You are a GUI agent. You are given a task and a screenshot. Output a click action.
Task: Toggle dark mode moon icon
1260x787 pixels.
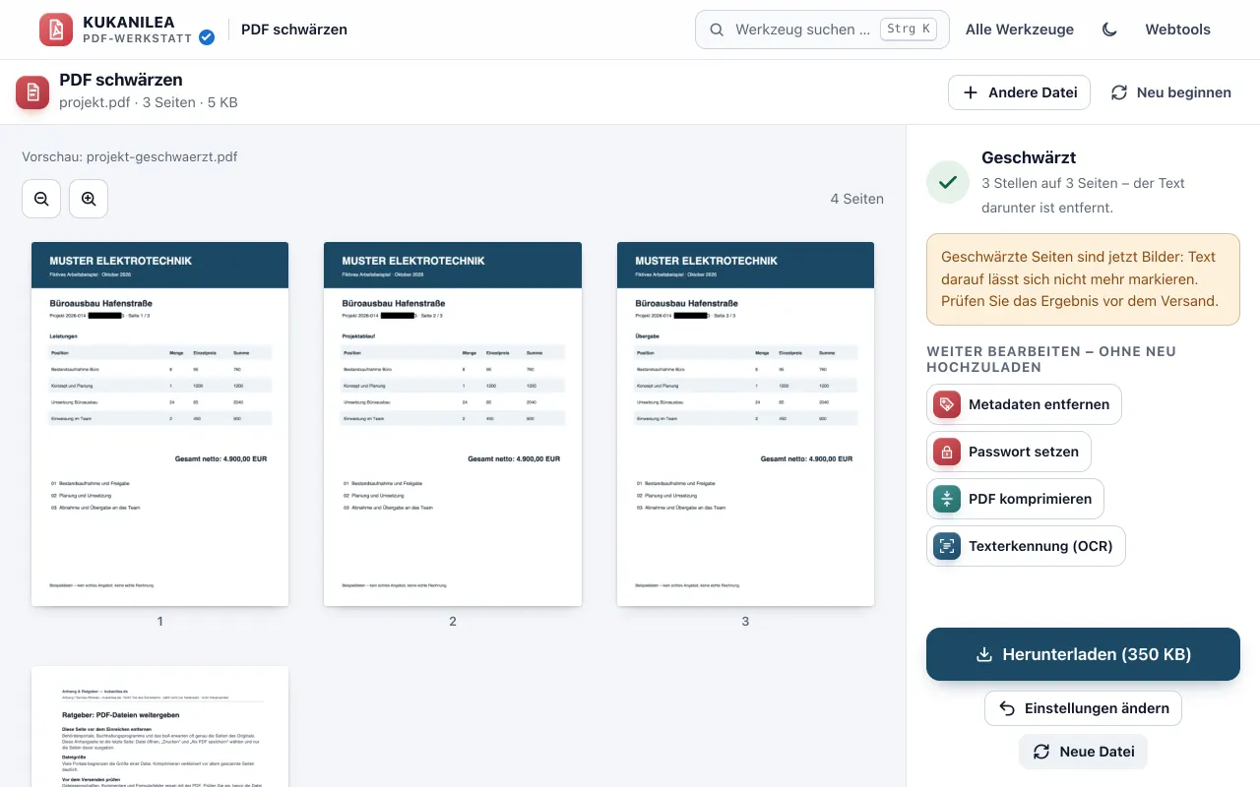tap(1109, 30)
